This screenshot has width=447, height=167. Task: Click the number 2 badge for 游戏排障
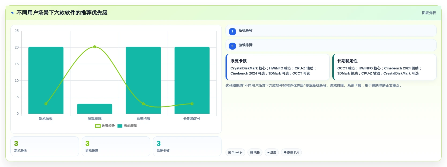(x=232, y=46)
